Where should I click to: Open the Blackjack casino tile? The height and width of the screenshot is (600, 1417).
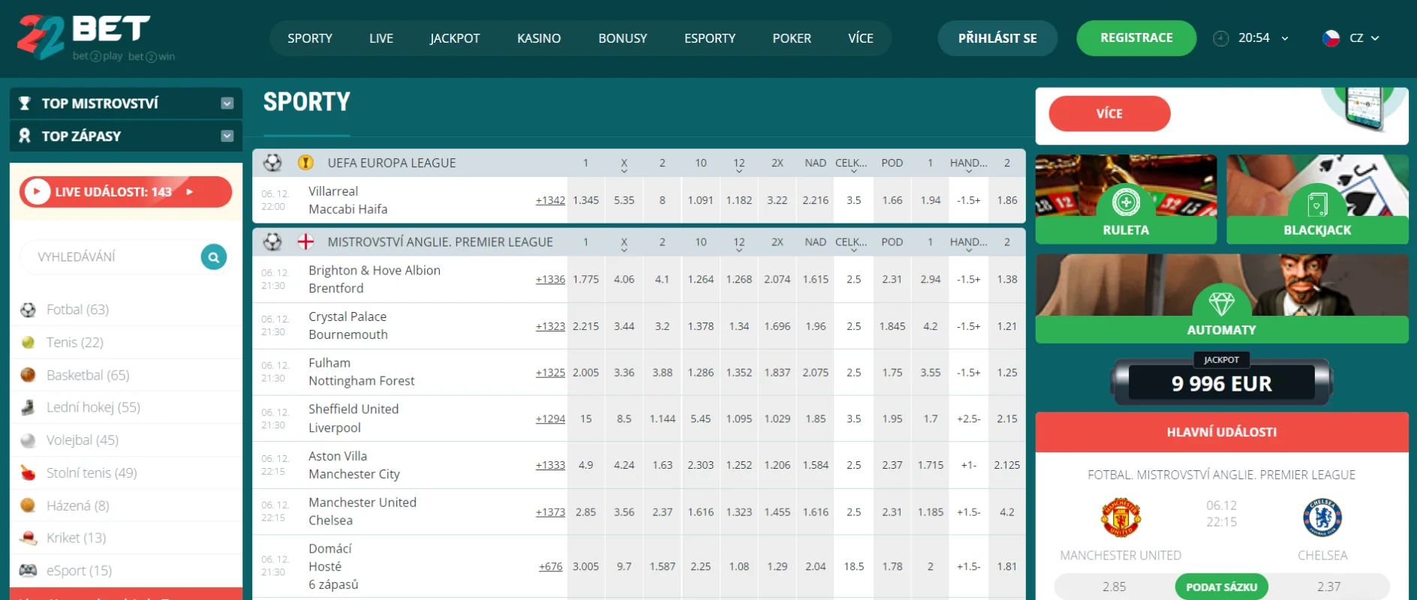click(x=1317, y=199)
